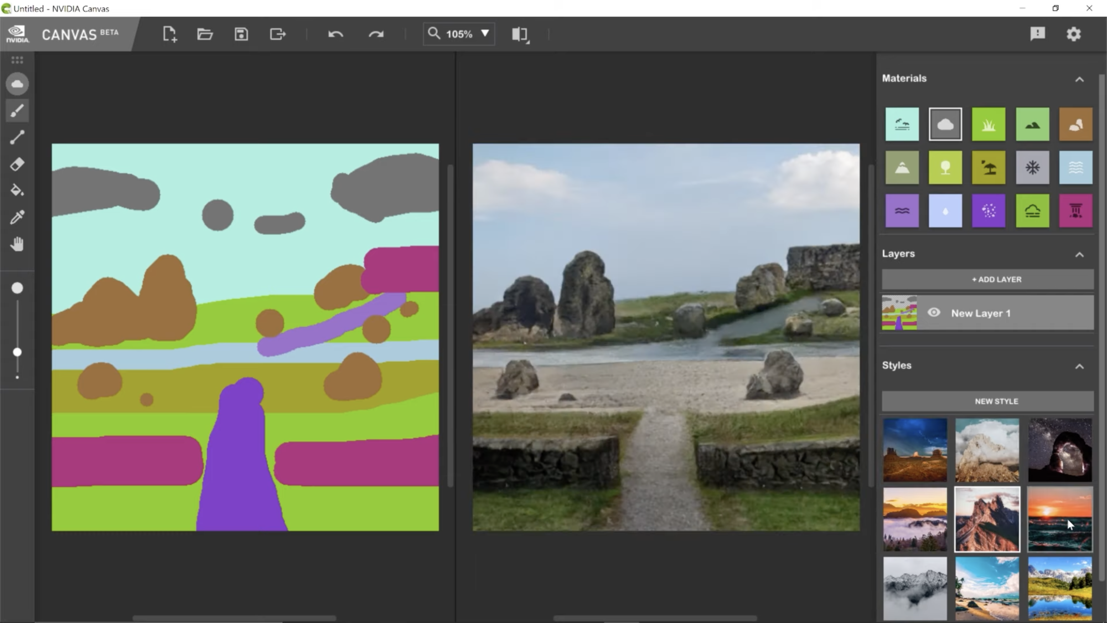Select the Eyedropper tool
This screenshot has width=1107, height=623.
pyautogui.click(x=17, y=216)
